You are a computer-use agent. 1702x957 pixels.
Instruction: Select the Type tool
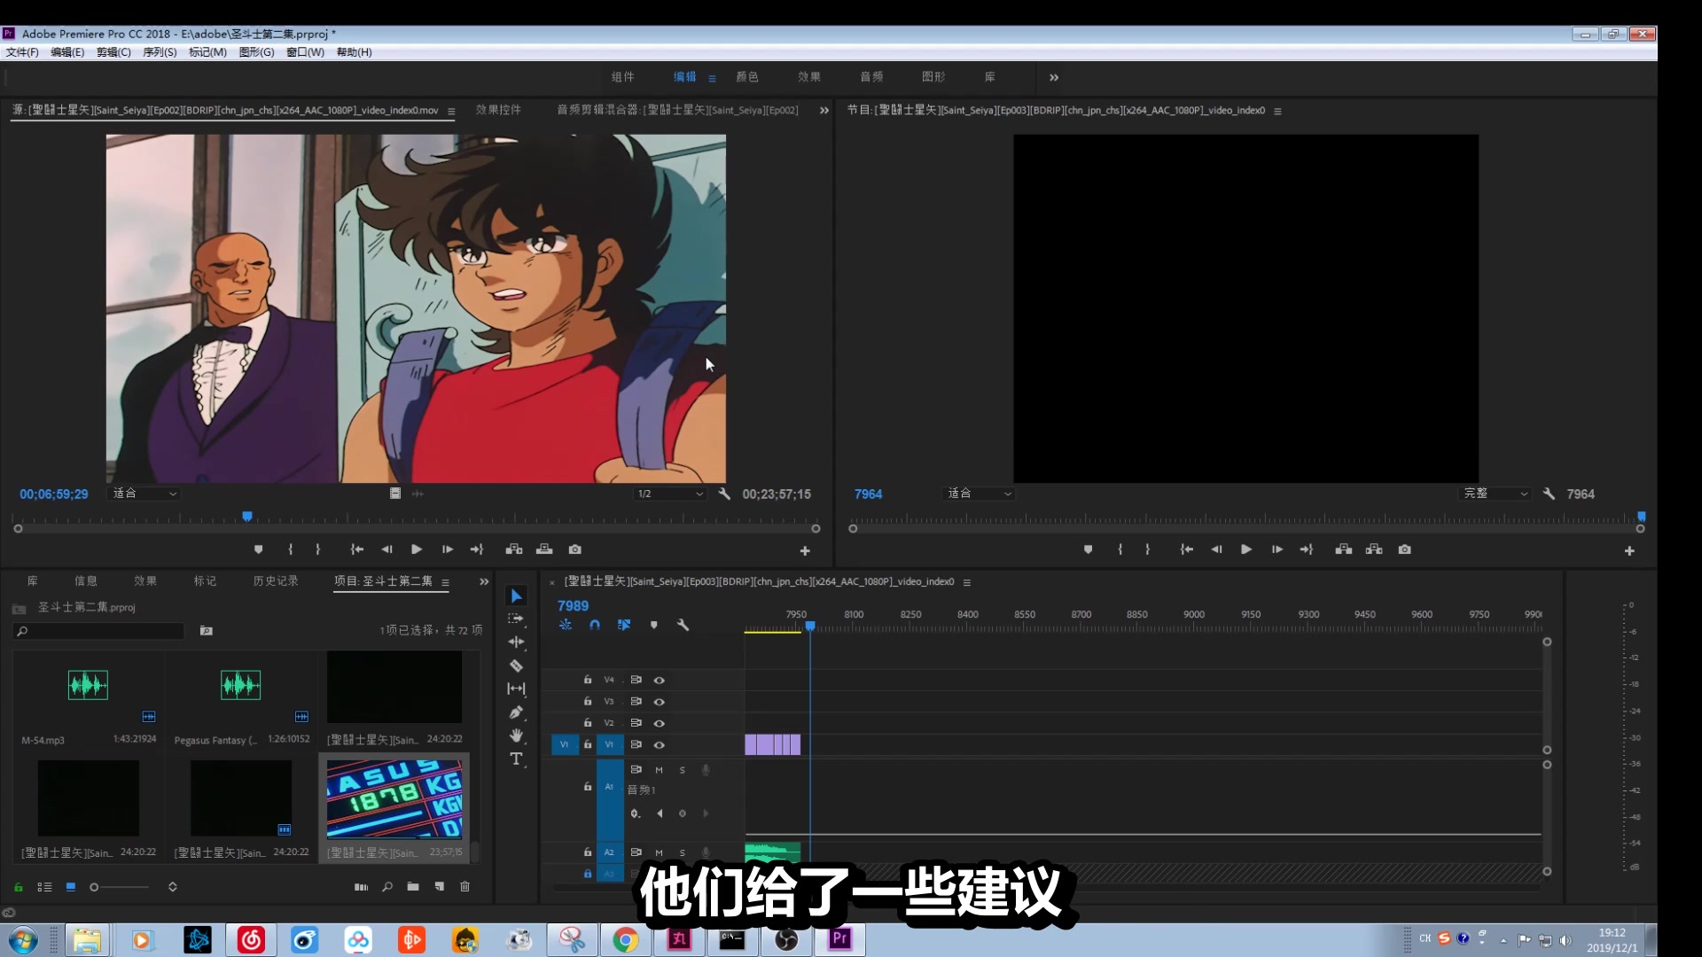tap(516, 759)
